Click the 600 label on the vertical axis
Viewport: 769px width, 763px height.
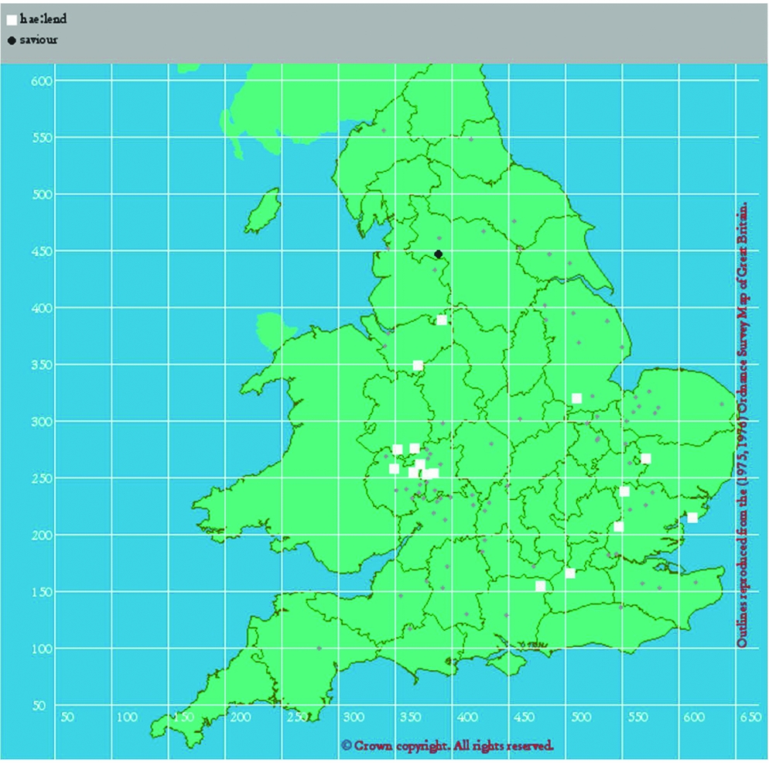[x=41, y=82]
